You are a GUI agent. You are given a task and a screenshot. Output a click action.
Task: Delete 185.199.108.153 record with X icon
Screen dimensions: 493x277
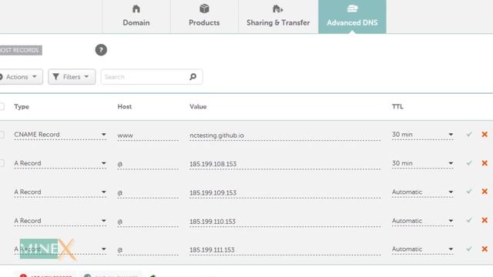tap(485, 163)
